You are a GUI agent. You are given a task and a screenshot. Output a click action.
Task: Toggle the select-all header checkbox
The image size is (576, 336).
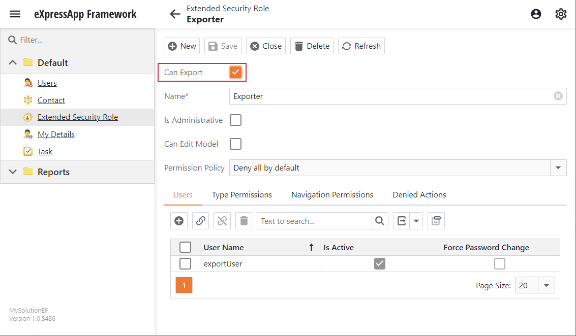pos(185,247)
